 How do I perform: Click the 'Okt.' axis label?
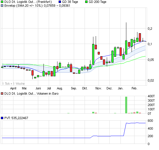click(85, 88)
